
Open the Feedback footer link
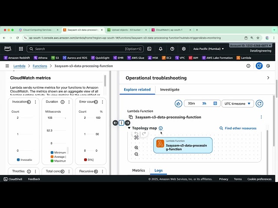point(34,179)
